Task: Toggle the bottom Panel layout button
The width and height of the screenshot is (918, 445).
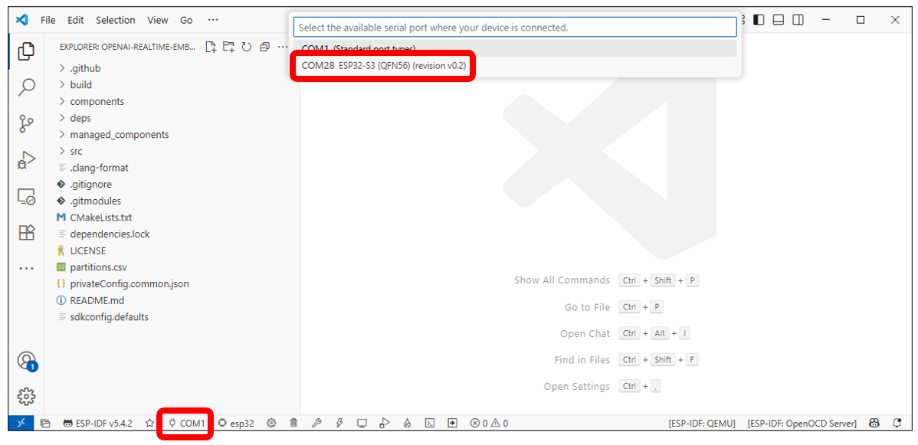Action: coord(778,20)
